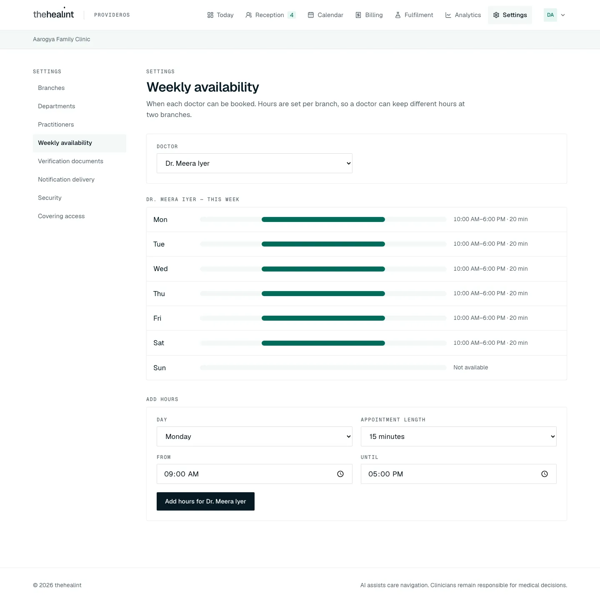Click the Reception count badge 4
Viewport: 600px width, 603px height.
coord(292,15)
